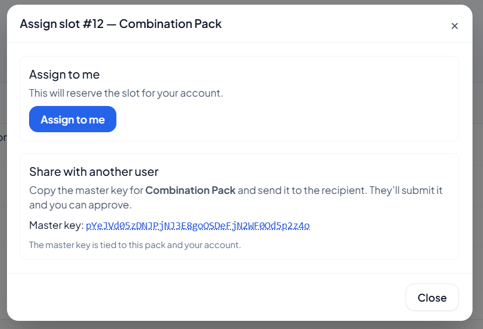Select the Share with another user heading
Viewport: 483px width, 329px height.
pyautogui.click(x=94, y=171)
